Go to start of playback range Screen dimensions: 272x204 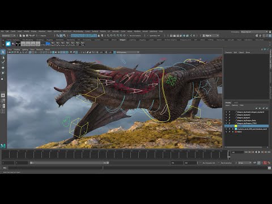click(246, 152)
